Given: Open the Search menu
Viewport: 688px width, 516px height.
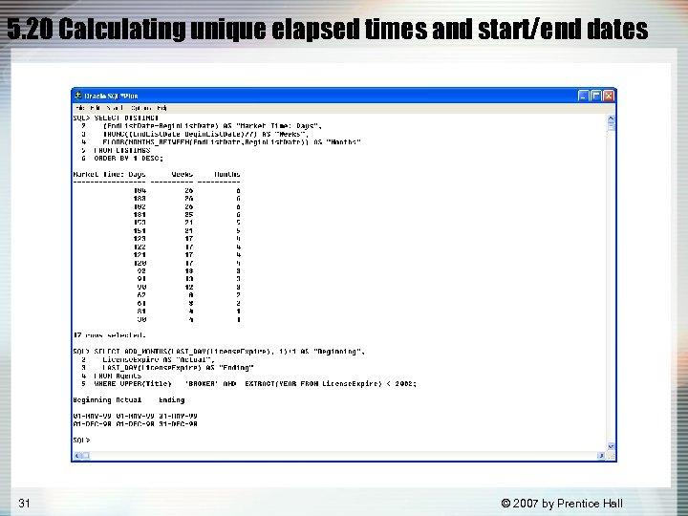Looking at the screenshot, I should coord(115,108).
